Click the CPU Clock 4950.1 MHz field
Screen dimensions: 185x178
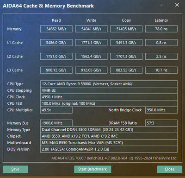click(109, 97)
